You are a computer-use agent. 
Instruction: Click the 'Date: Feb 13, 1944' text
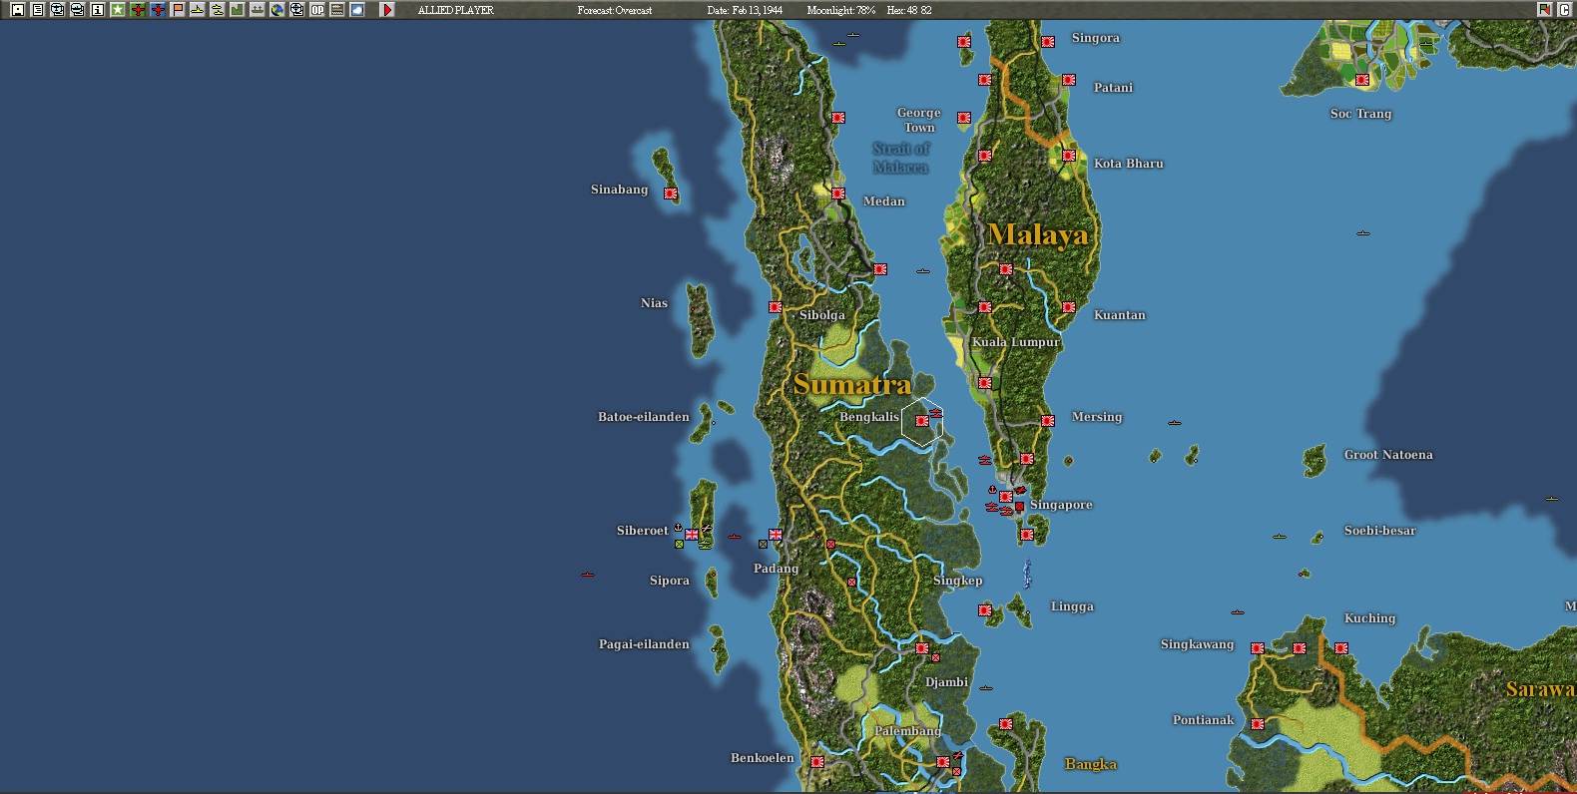click(745, 10)
